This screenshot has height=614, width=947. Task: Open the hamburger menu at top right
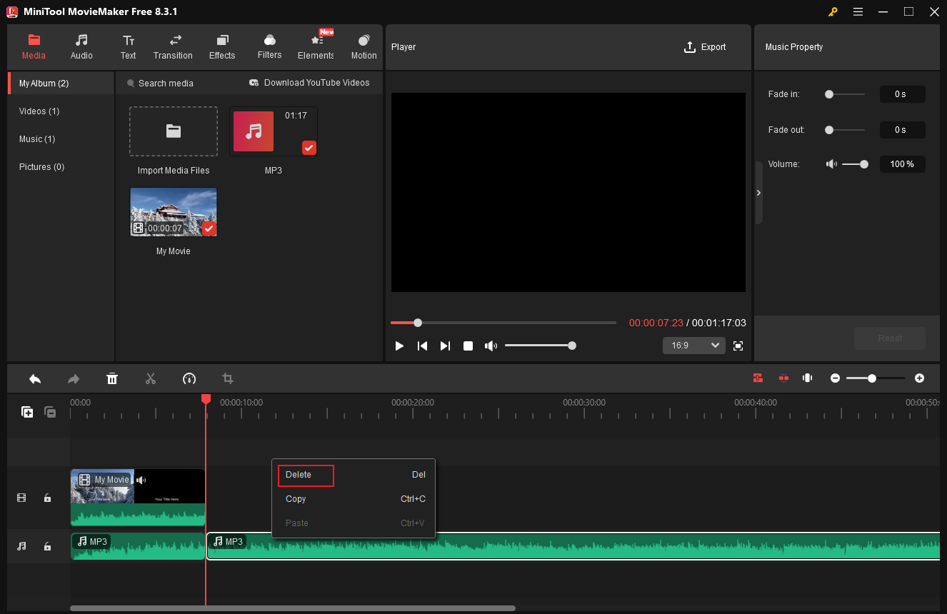tap(858, 11)
